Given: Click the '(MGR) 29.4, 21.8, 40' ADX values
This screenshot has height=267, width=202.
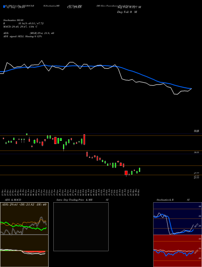Looking at the screenshot, I should [x=42, y=33].
